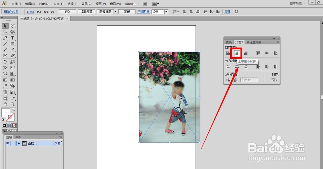Select the Pen tool in toolbox
The image size is (323, 169).
[x=5, y=38]
